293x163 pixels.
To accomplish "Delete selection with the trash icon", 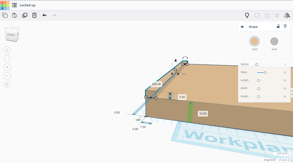I will 35,15.
